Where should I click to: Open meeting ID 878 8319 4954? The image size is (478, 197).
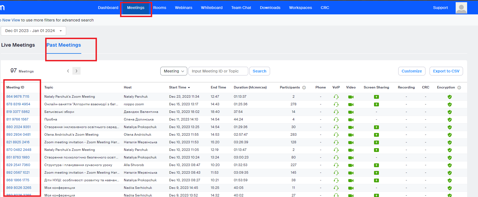tap(18, 104)
